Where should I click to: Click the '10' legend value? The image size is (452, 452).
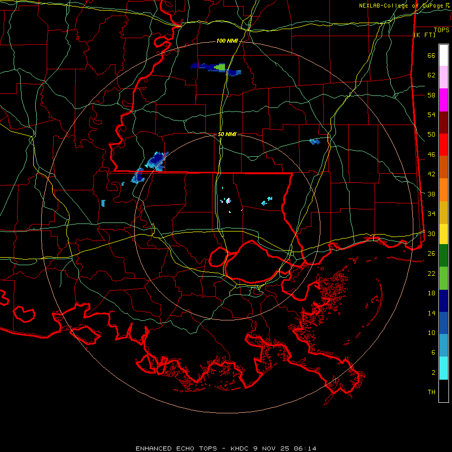click(x=431, y=332)
